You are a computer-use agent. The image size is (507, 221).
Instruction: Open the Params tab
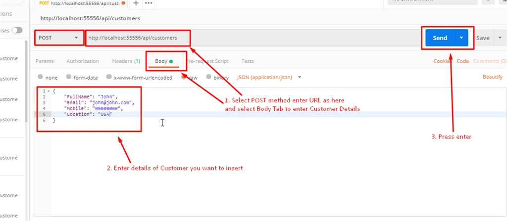pos(45,61)
